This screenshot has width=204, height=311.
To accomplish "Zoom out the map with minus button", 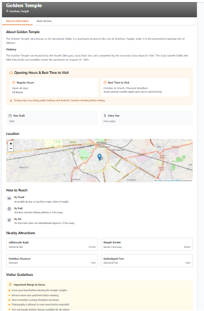I will point(11,149).
